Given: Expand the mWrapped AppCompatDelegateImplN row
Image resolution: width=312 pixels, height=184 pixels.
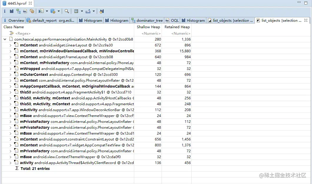Looking at the screenshot, I should tap(10, 69).
